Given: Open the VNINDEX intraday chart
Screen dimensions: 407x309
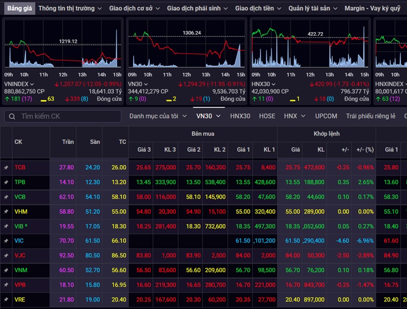Looking at the screenshot, I should tap(63, 43).
